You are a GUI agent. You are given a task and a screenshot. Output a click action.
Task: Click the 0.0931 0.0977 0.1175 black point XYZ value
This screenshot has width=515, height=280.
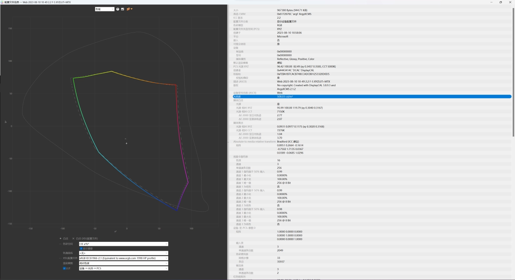[x=301, y=126]
